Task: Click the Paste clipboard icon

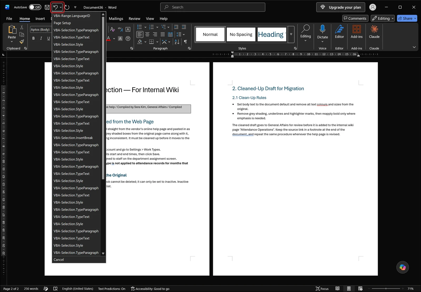Action: pos(12,29)
